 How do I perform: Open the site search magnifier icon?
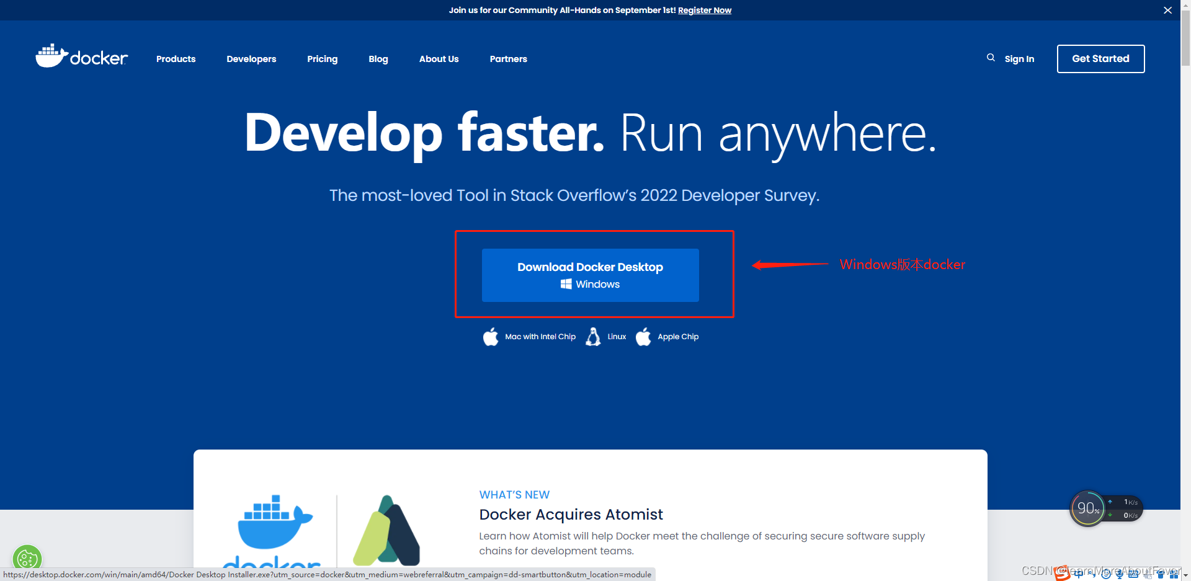pyautogui.click(x=991, y=58)
